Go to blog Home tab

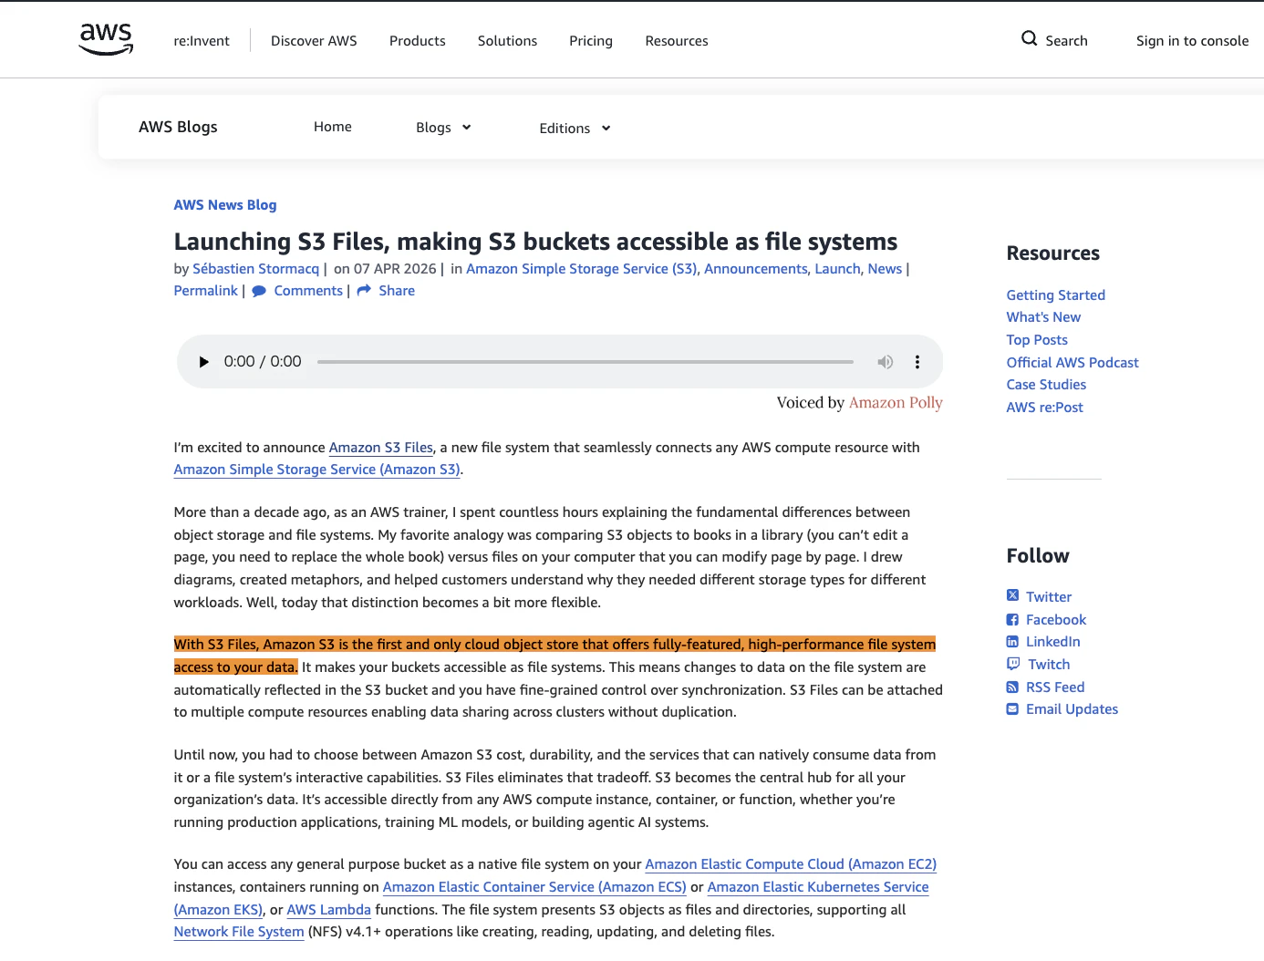tap(333, 127)
